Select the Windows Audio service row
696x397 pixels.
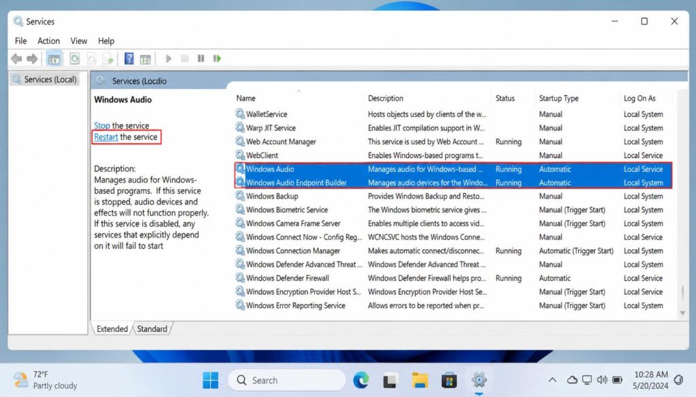453,169
